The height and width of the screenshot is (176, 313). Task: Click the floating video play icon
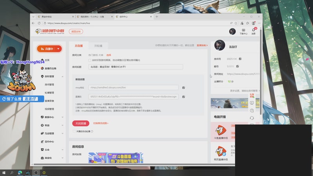[252, 103]
